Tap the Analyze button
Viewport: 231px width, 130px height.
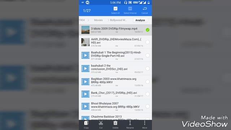[140, 20]
